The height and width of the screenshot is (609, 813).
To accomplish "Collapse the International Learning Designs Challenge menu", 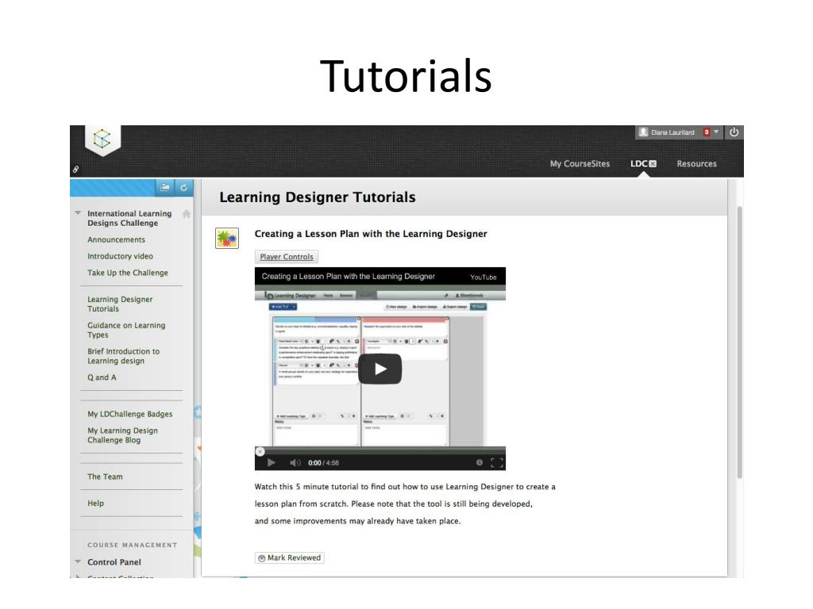I will click(x=78, y=213).
